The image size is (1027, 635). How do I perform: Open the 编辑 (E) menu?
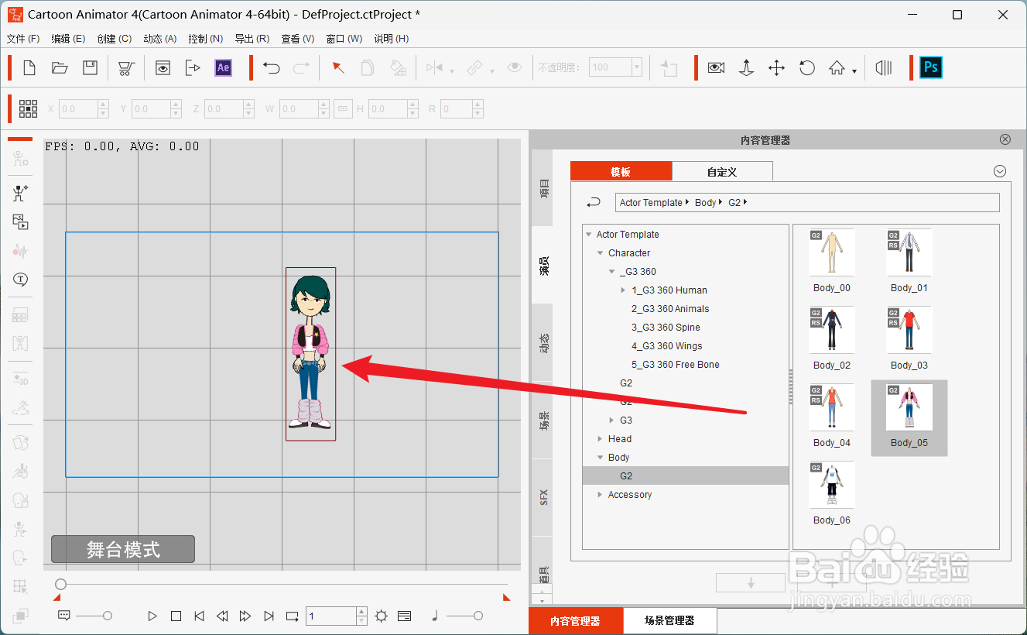click(x=69, y=39)
